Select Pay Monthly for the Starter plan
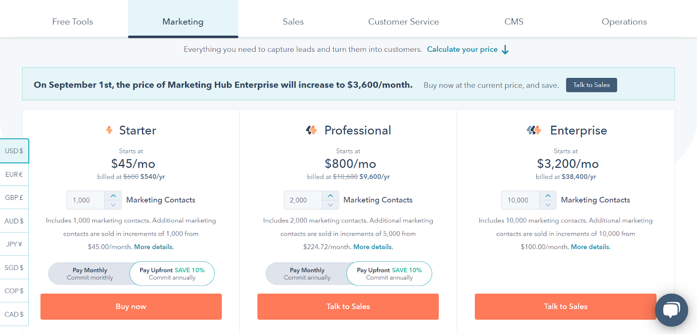697x334 pixels. [90, 273]
